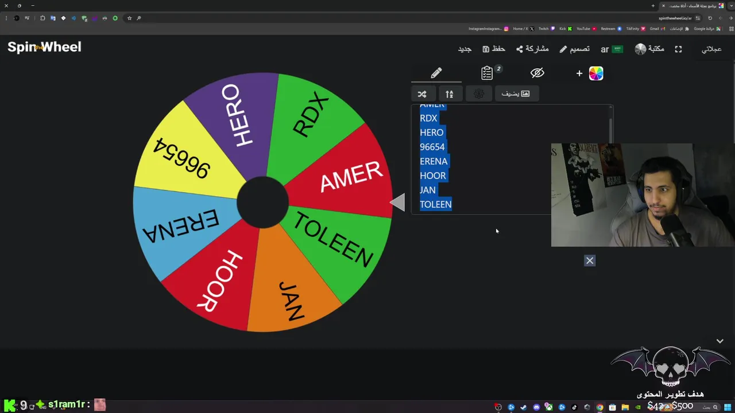Image resolution: width=735 pixels, height=413 pixels.
Task: Click the Spin the Wheel logo
Action: pyautogui.click(x=44, y=47)
